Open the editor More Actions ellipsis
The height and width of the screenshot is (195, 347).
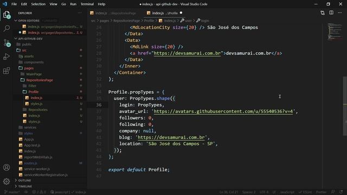(x=340, y=13)
